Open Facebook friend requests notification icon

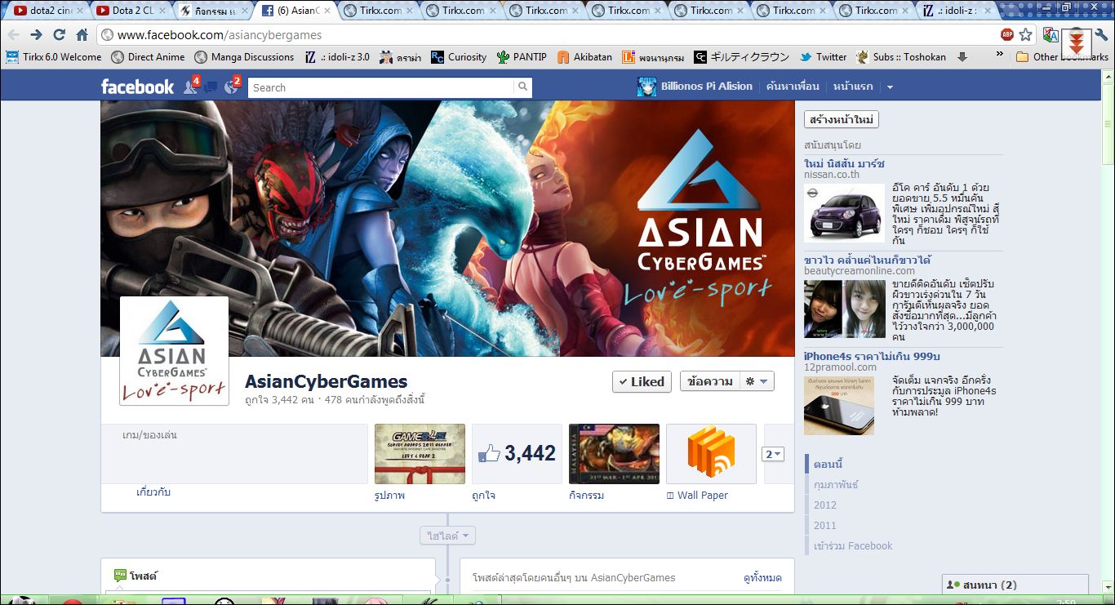191,87
